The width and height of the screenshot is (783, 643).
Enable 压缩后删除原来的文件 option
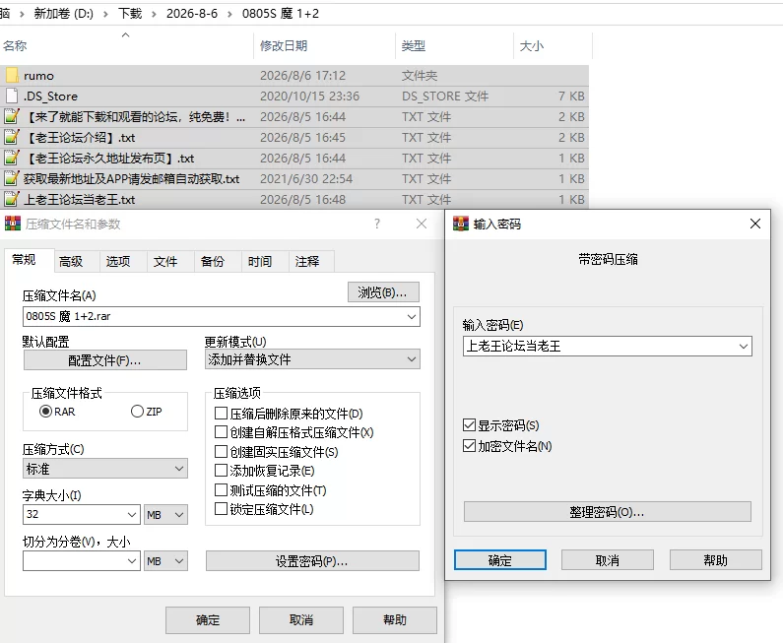tap(221, 414)
